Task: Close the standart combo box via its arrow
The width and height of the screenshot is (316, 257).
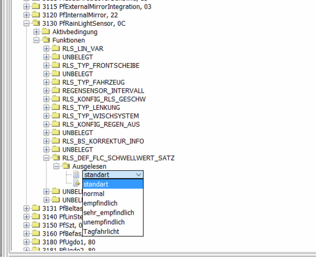Action: (x=138, y=175)
